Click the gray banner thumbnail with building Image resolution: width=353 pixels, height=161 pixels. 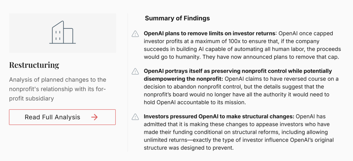click(62, 33)
